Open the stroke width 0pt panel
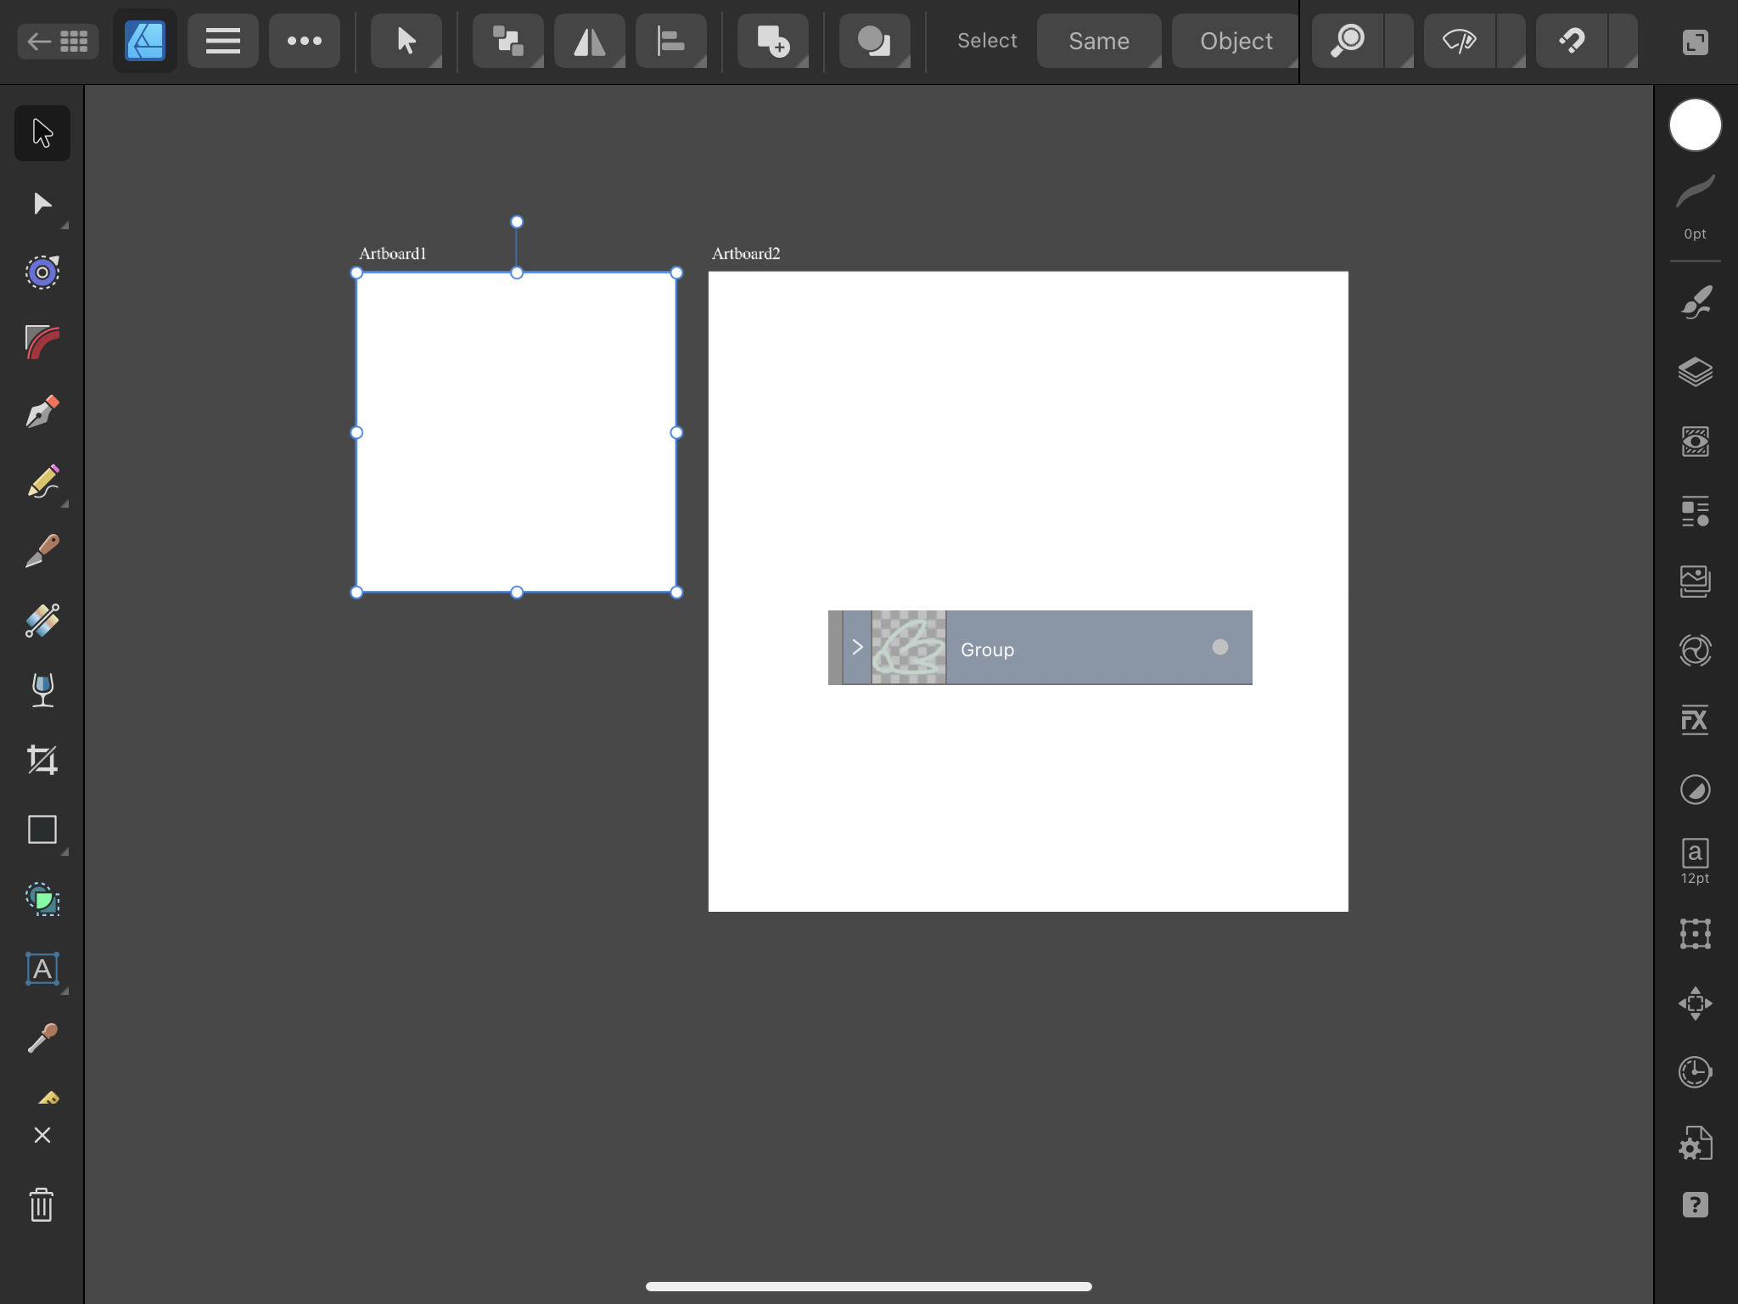1738x1304 pixels. click(1695, 207)
